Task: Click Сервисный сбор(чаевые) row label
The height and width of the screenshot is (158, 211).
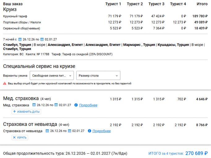Action: click(22, 28)
